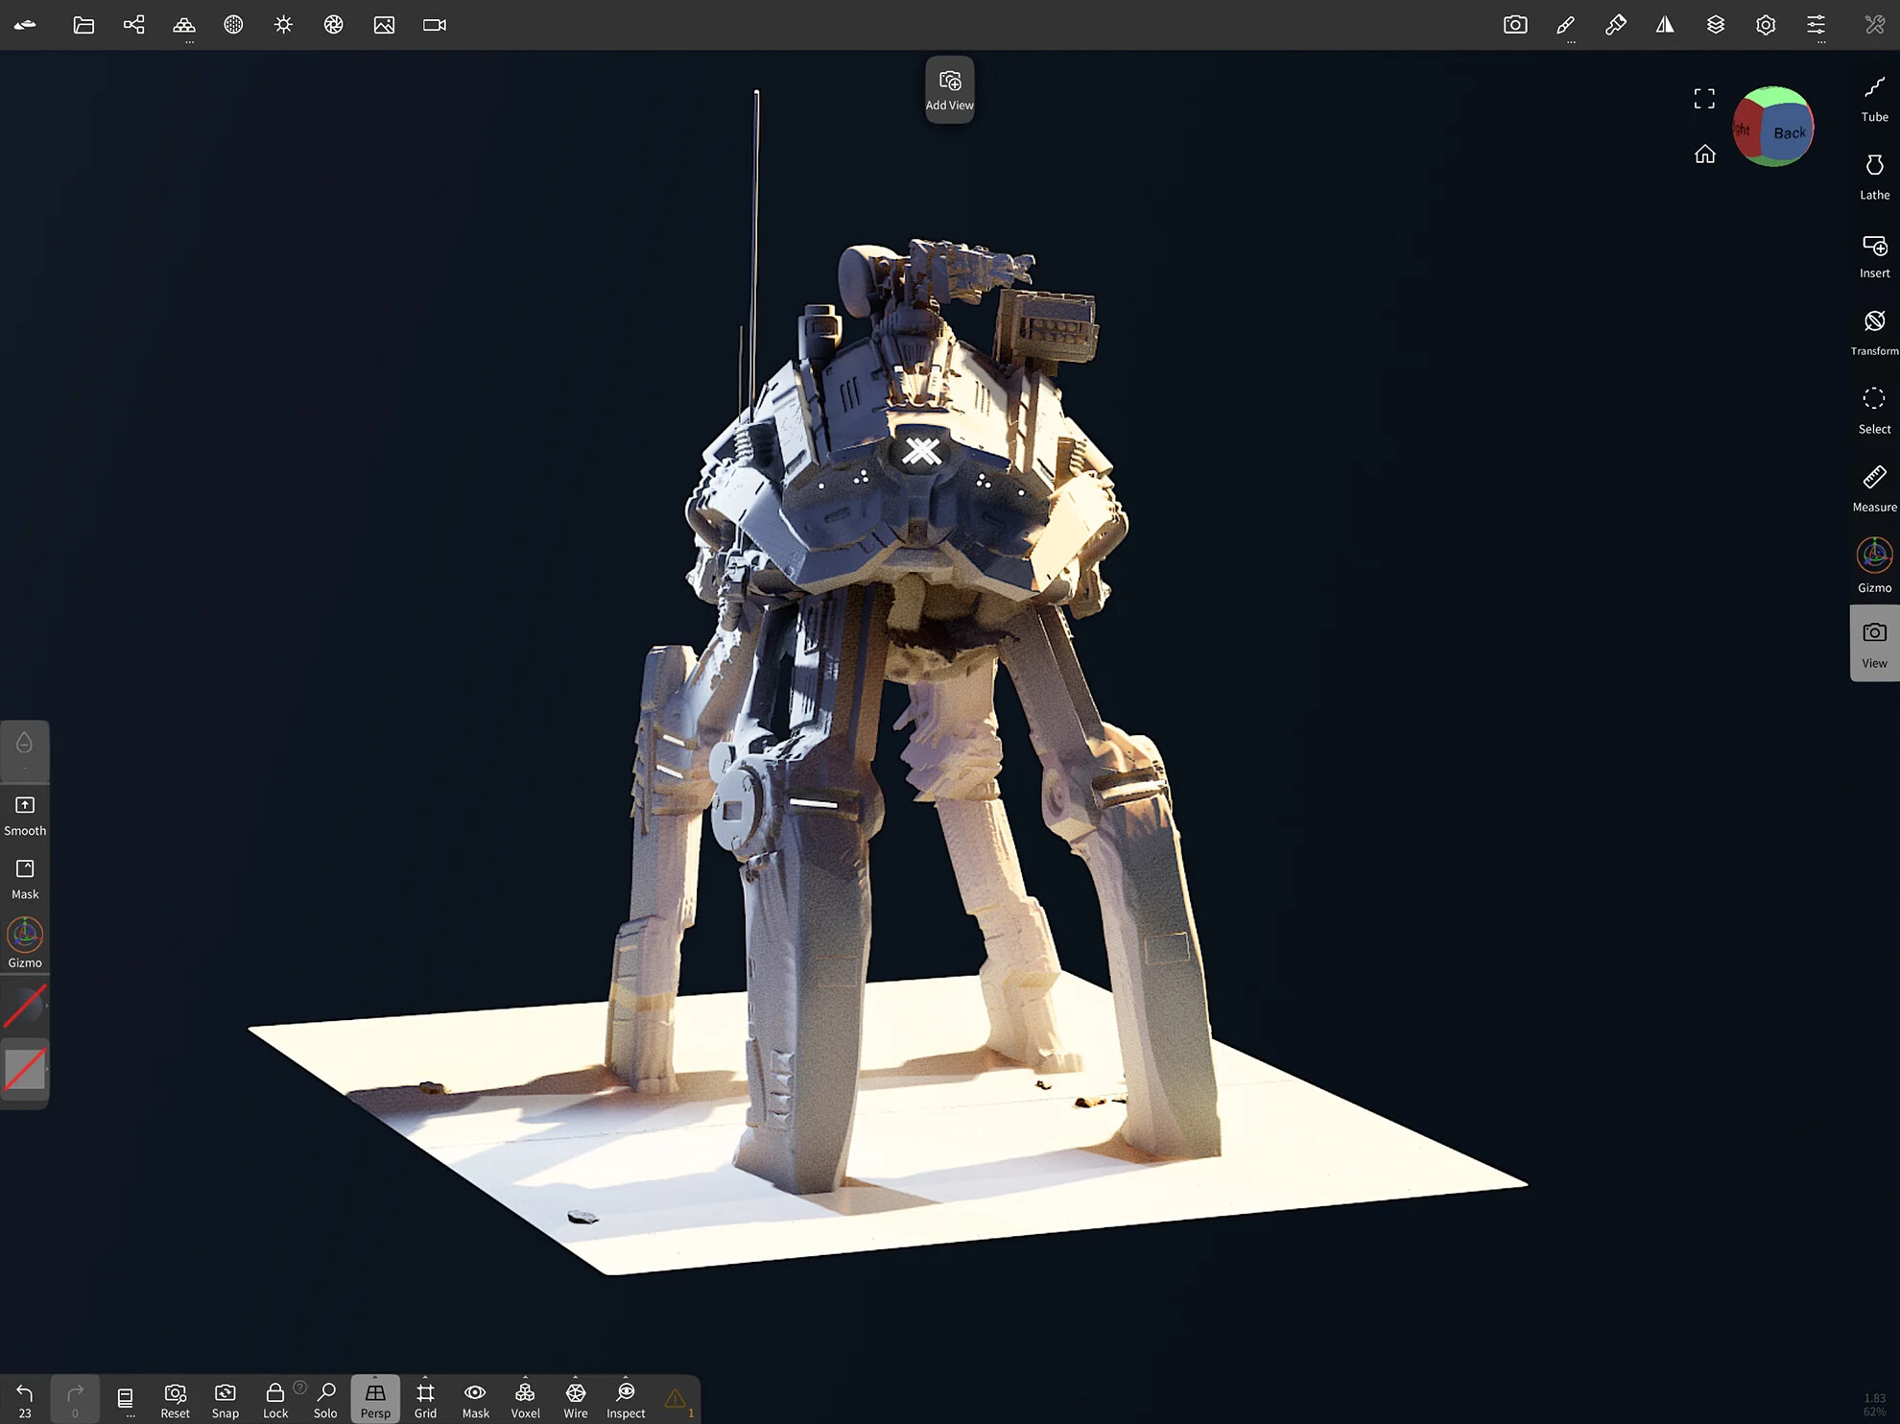Toggle Mask visibility eye icon

click(x=475, y=1399)
